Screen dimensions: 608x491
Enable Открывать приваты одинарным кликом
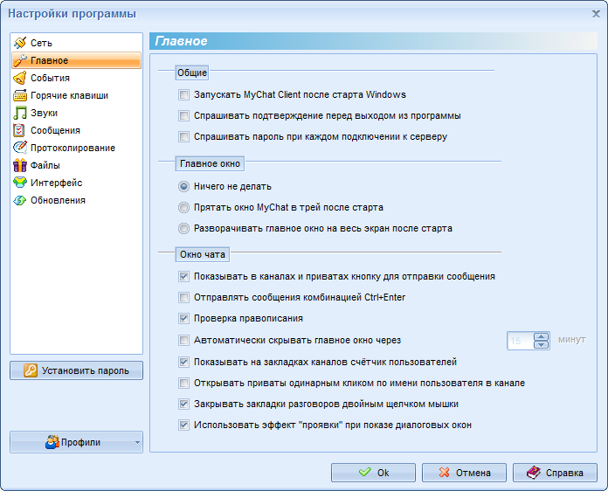[x=183, y=383]
